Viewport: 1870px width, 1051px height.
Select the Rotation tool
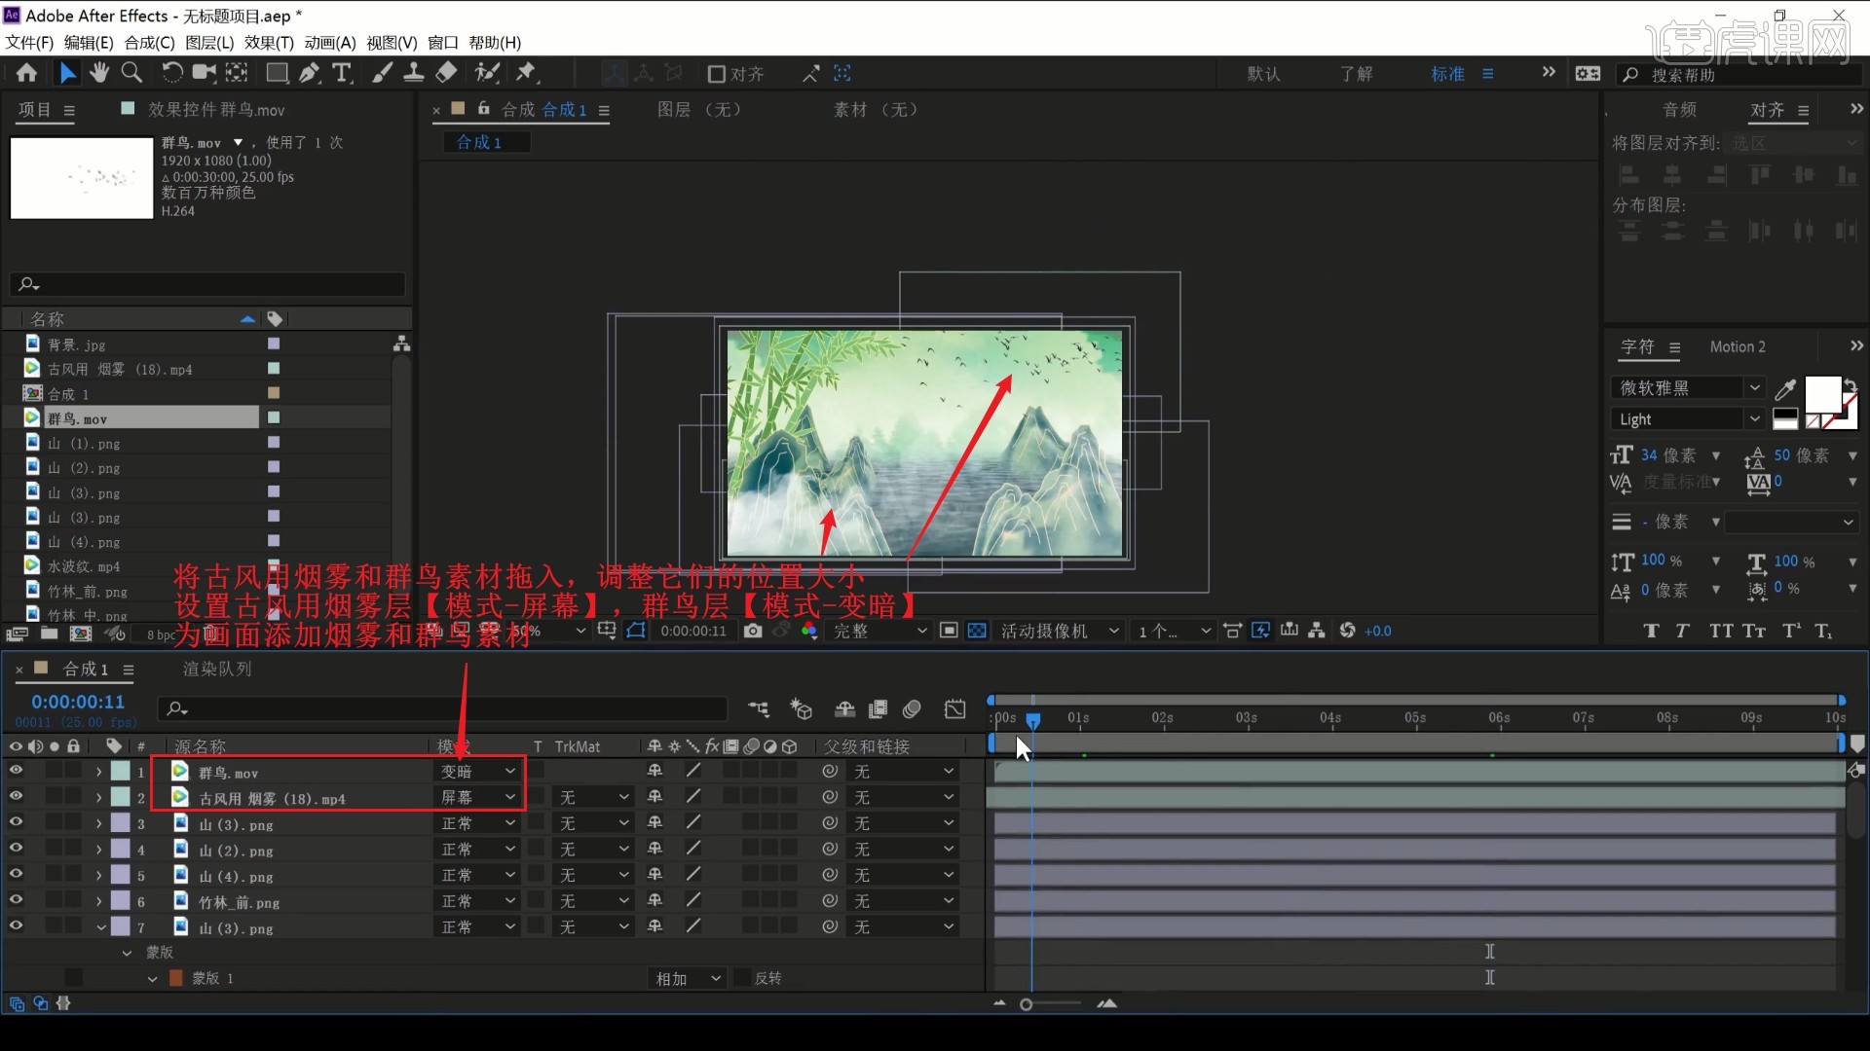click(171, 73)
